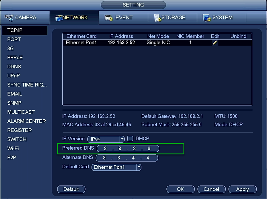Click the first octet of Preferred DNS
267x199 pixels.
[x=105, y=148]
